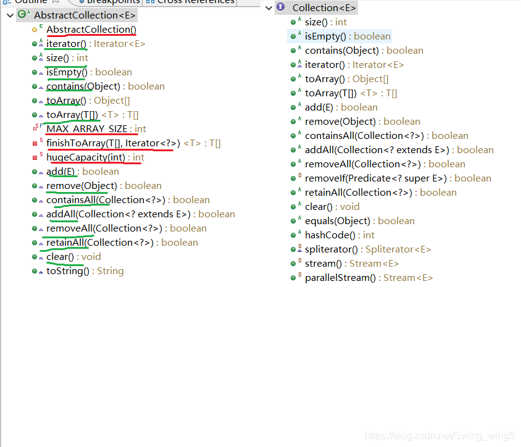Select contains(Object) in AbstractCollection outline
Image resolution: width=521 pixels, height=447 pixels.
pos(106,86)
